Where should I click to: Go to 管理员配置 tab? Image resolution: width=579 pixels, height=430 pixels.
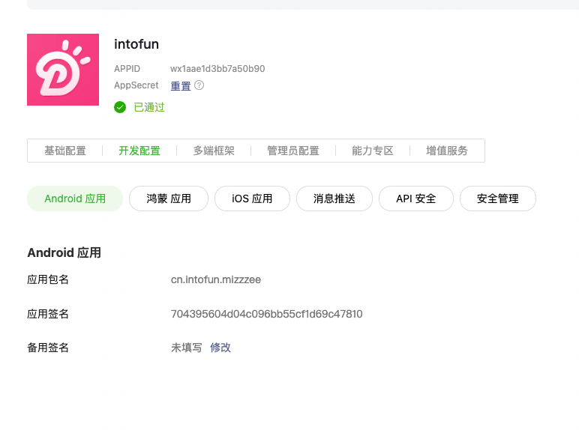(293, 151)
